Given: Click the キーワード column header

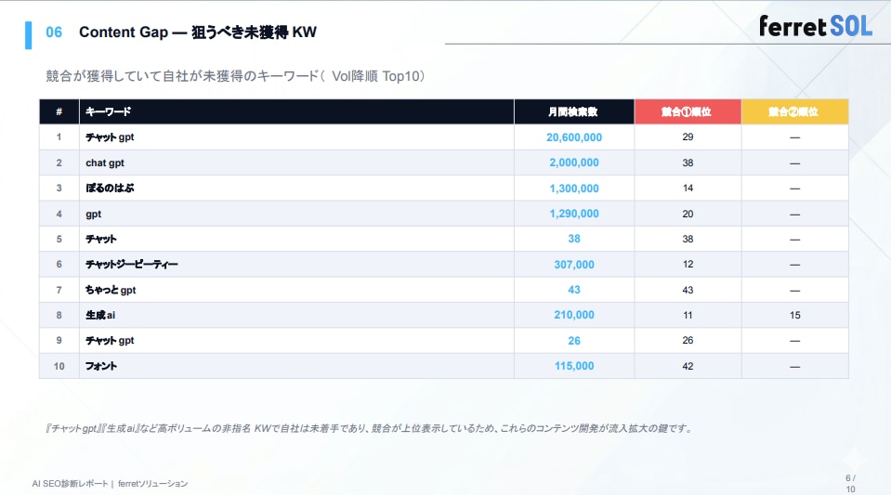Looking at the screenshot, I should pos(108,111).
